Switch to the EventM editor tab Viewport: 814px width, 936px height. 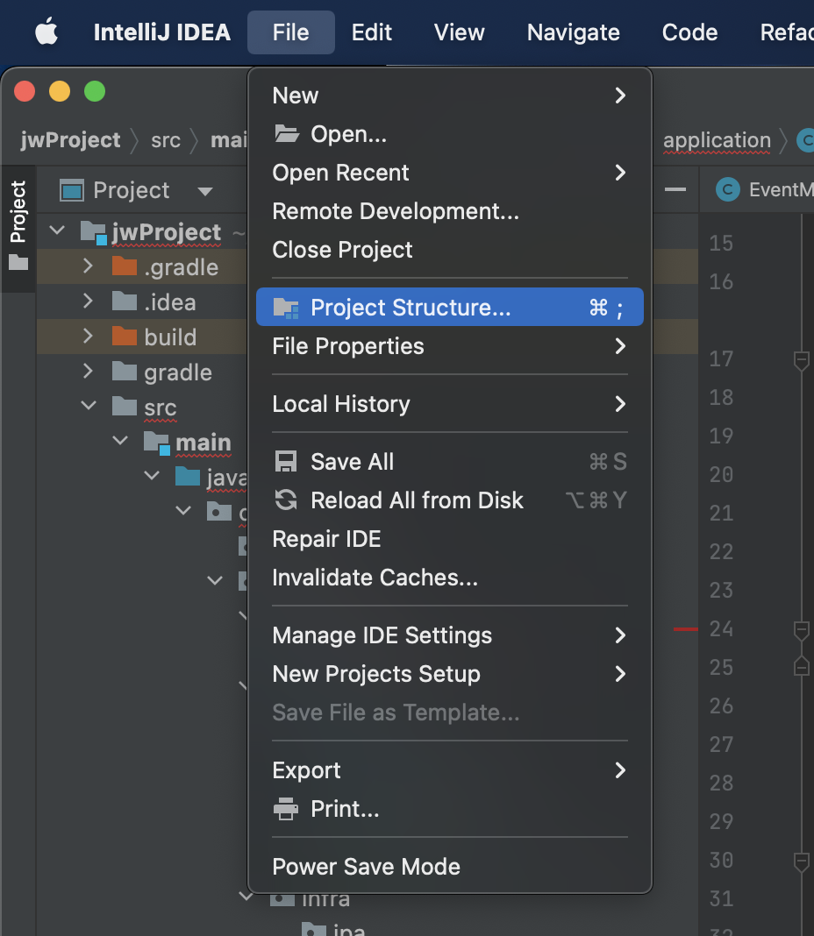coord(765,190)
